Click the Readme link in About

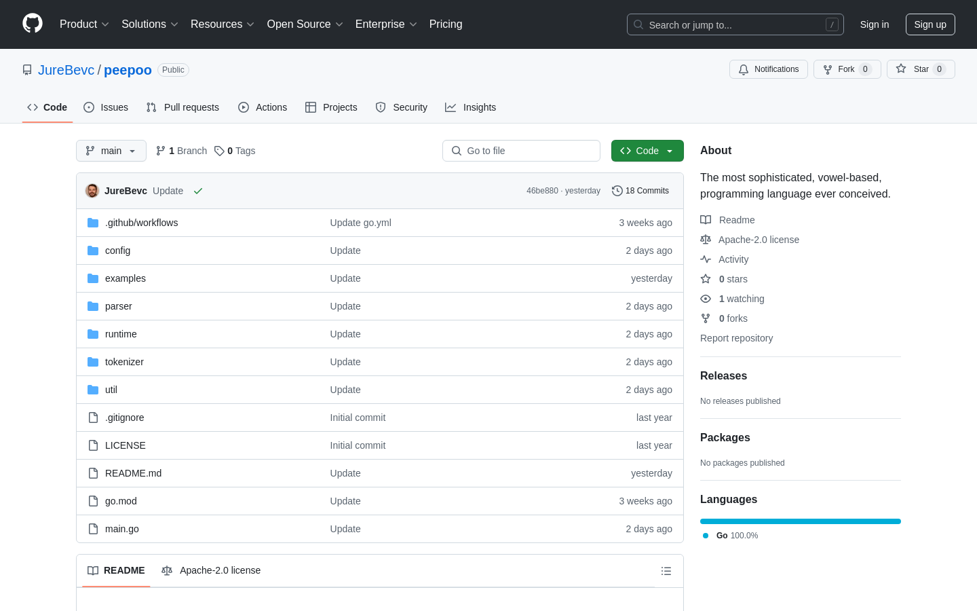(727, 220)
